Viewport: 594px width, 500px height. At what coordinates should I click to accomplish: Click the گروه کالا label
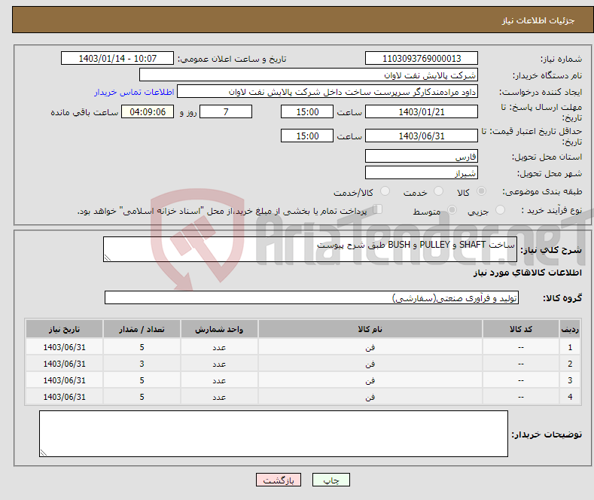562,298
